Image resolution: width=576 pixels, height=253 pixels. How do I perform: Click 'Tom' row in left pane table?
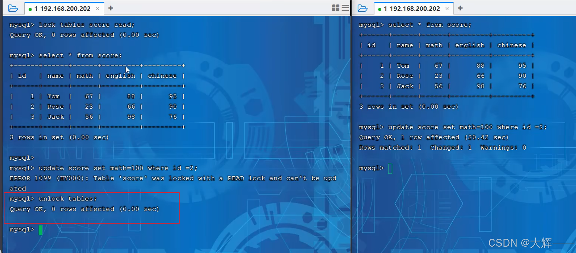pos(97,96)
